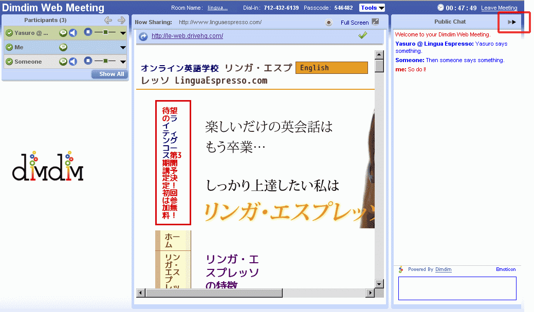Click the green status check beside Yasuro

(9, 33)
